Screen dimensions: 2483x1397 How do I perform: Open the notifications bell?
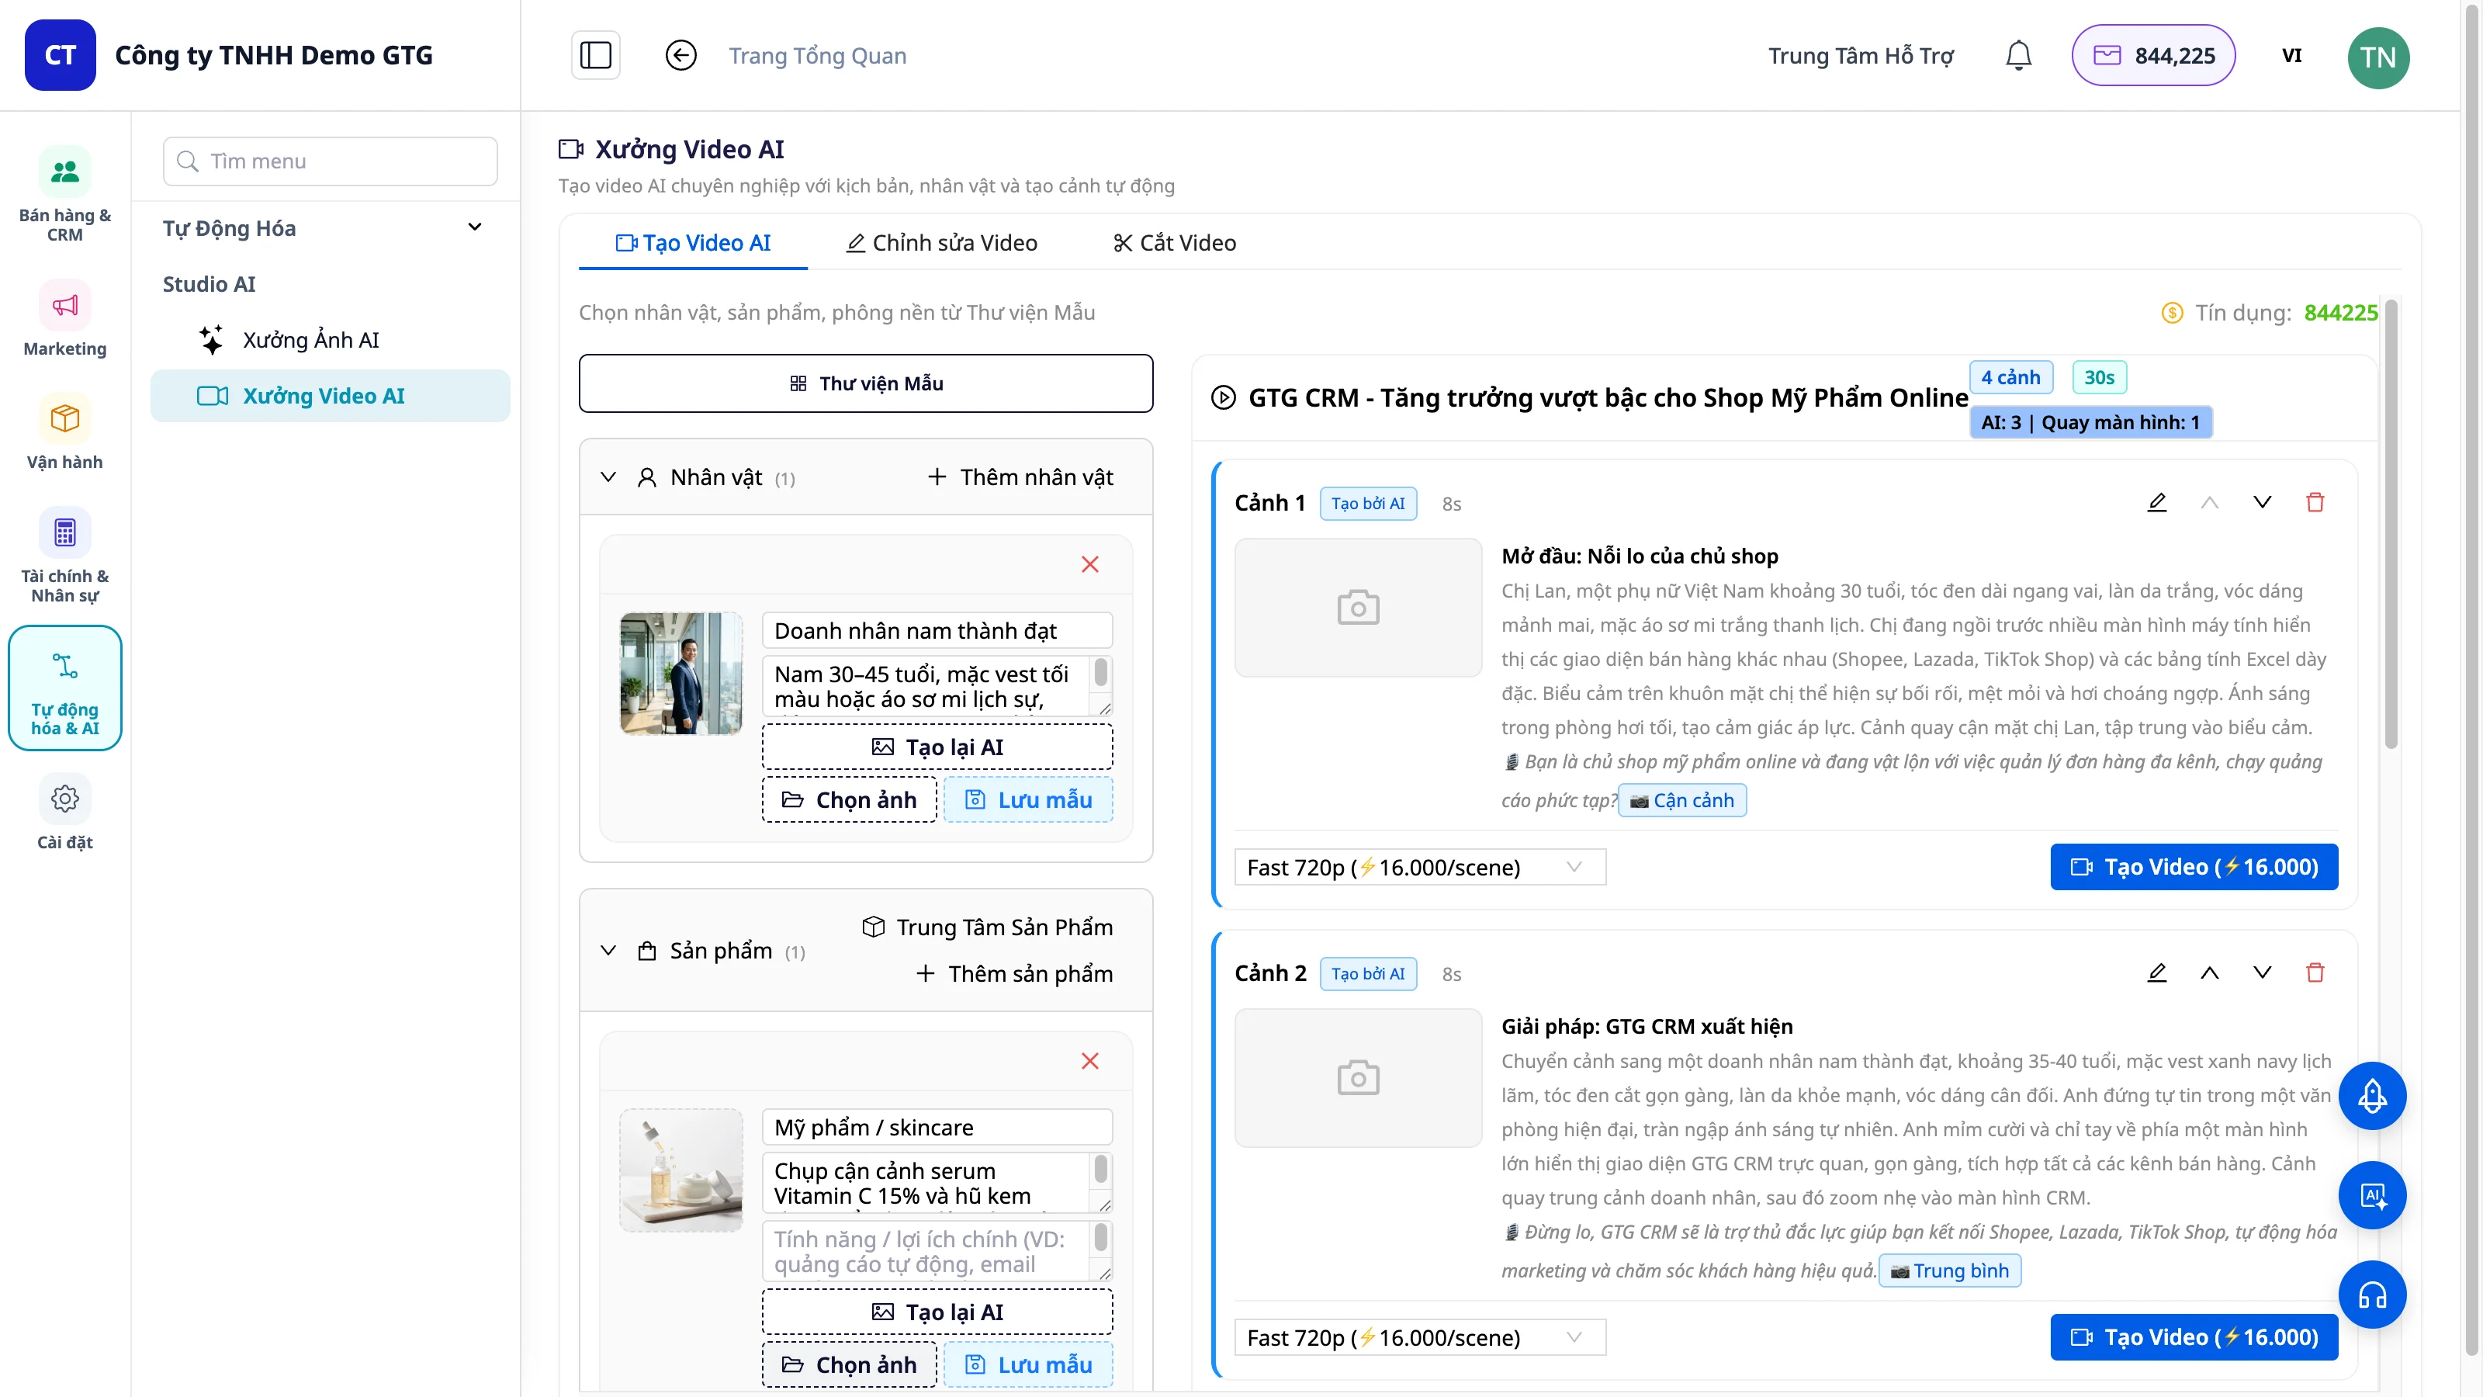point(2018,55)
